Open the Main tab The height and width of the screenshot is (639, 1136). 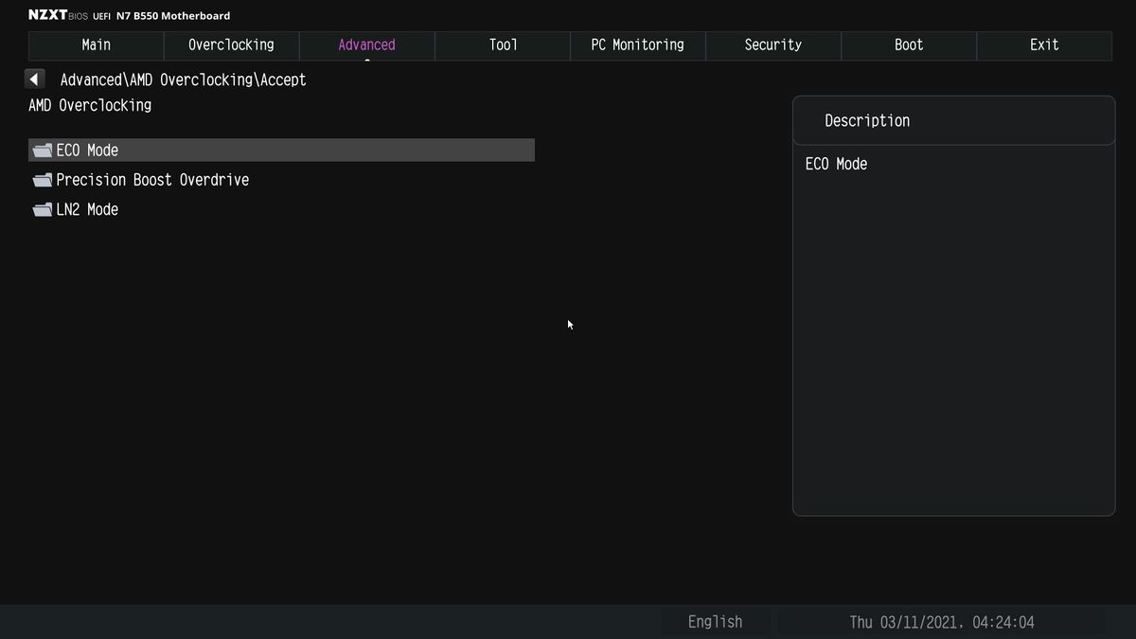pyautogui.click(x=97, y=44)
